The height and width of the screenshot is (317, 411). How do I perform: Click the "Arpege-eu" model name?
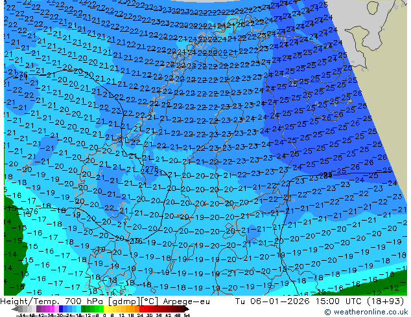(186, 301)
